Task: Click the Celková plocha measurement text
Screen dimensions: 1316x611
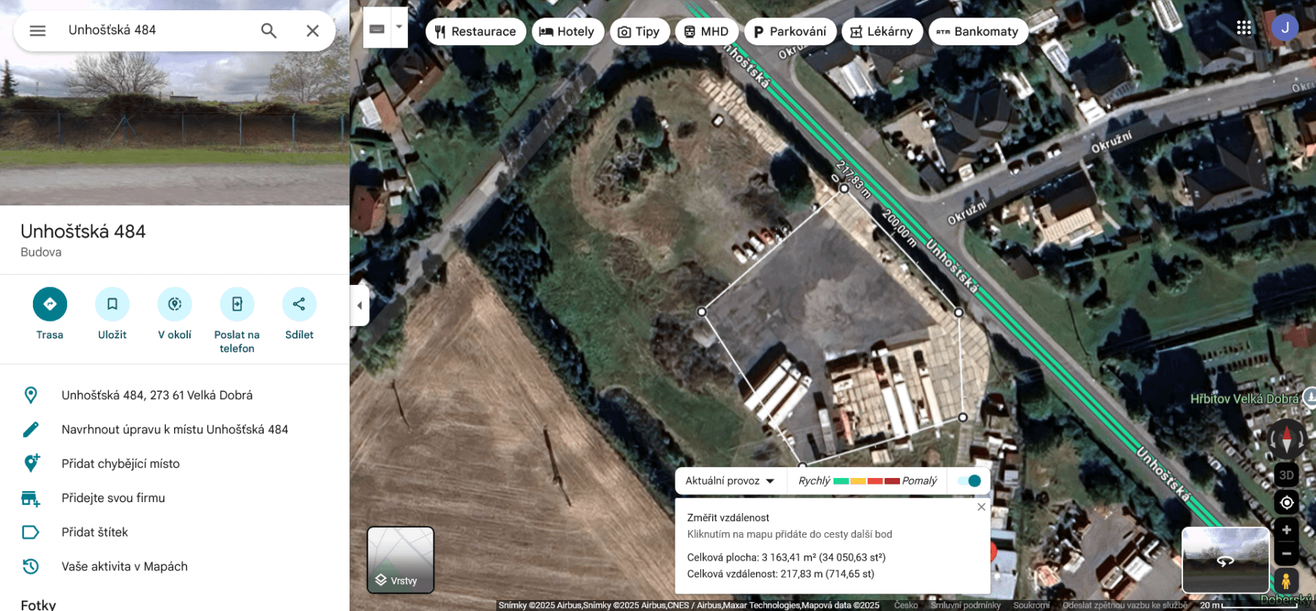Action: click(786, 558)
